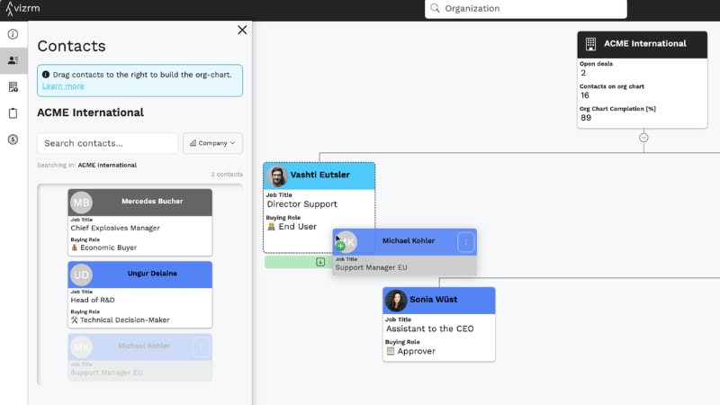Screen dimensions: 720x405
Task: Select the contacts sidebar icon
Action: (x=13, y=60)
